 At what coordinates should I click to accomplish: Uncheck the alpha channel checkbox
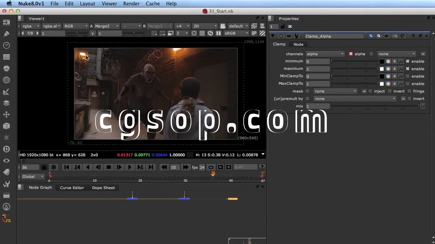click(x=351, y=54)
